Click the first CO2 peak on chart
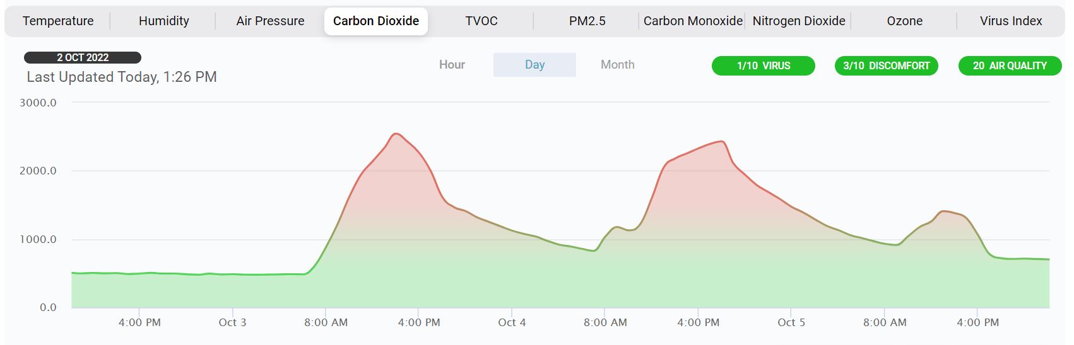1074x345 pixels. (396, 134)
